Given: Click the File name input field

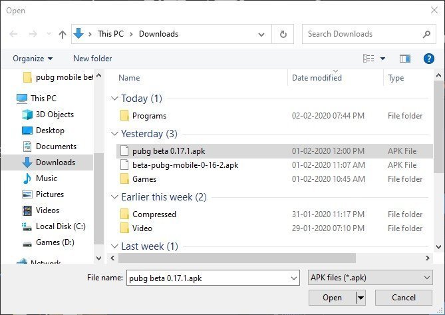Looking at the screenshot, I should click(x=214, y=278).
